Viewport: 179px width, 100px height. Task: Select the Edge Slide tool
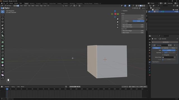[x=3, y=69]
